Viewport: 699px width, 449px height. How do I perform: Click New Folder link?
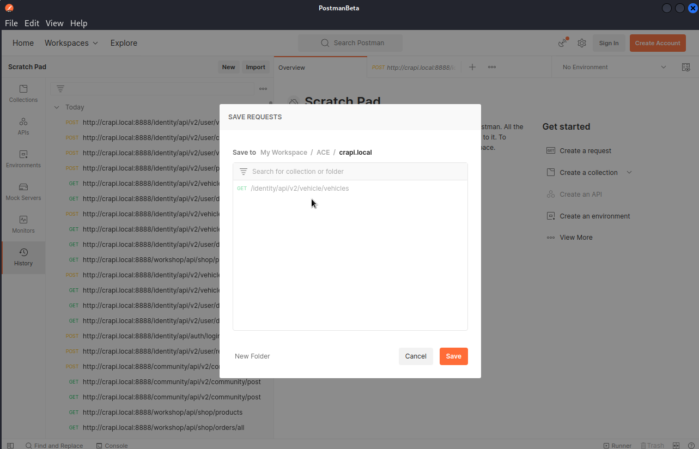252,356
